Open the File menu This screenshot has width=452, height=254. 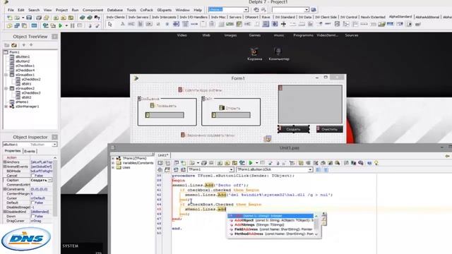pos(11,10)
